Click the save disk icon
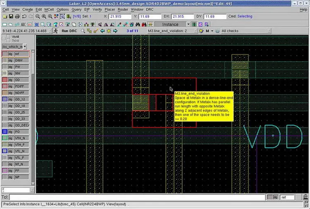Screen dimensions: 310x209 point(11,16)
